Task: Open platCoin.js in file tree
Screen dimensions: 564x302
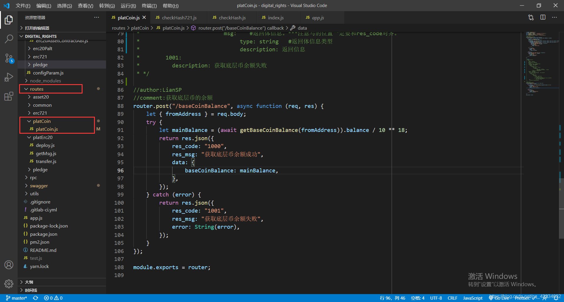Action: [62, 129]
